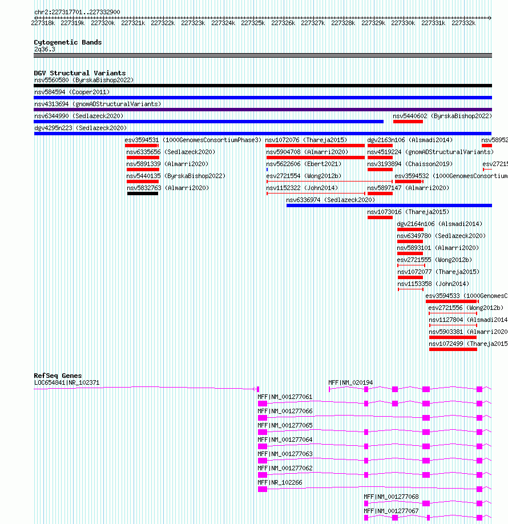Open esv2721554 (Wong2012b) variant label
508x524 pixels.
tap(304, 176)
